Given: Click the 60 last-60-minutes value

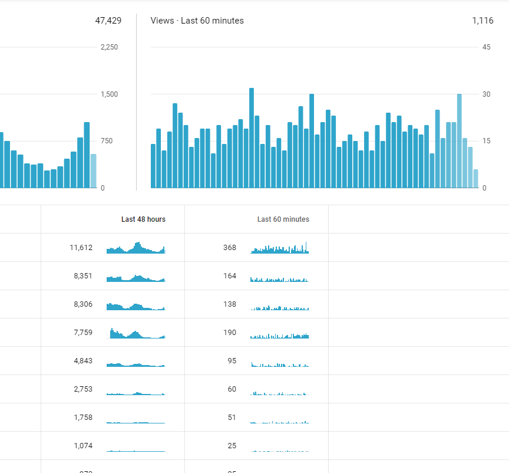Looking at the screenshot, I should (232, 389).
